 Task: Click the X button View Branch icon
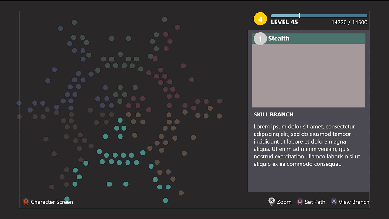[334, 202]
